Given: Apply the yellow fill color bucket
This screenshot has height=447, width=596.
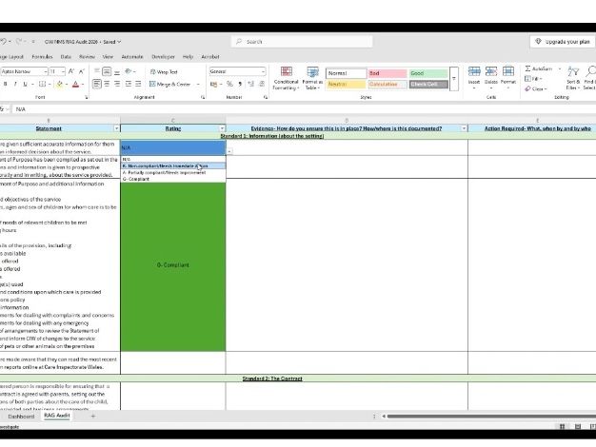Looking at the screenshot, I should [x=59, y=84].
